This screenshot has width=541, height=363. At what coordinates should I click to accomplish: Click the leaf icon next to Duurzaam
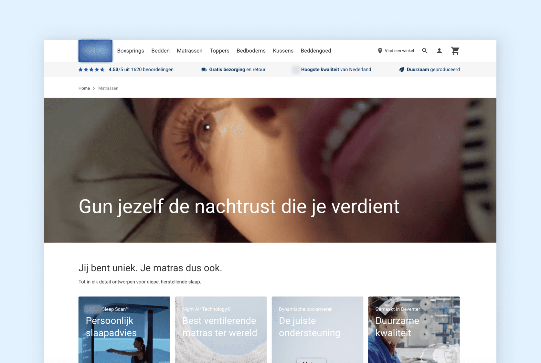click(x=401, y=69)
